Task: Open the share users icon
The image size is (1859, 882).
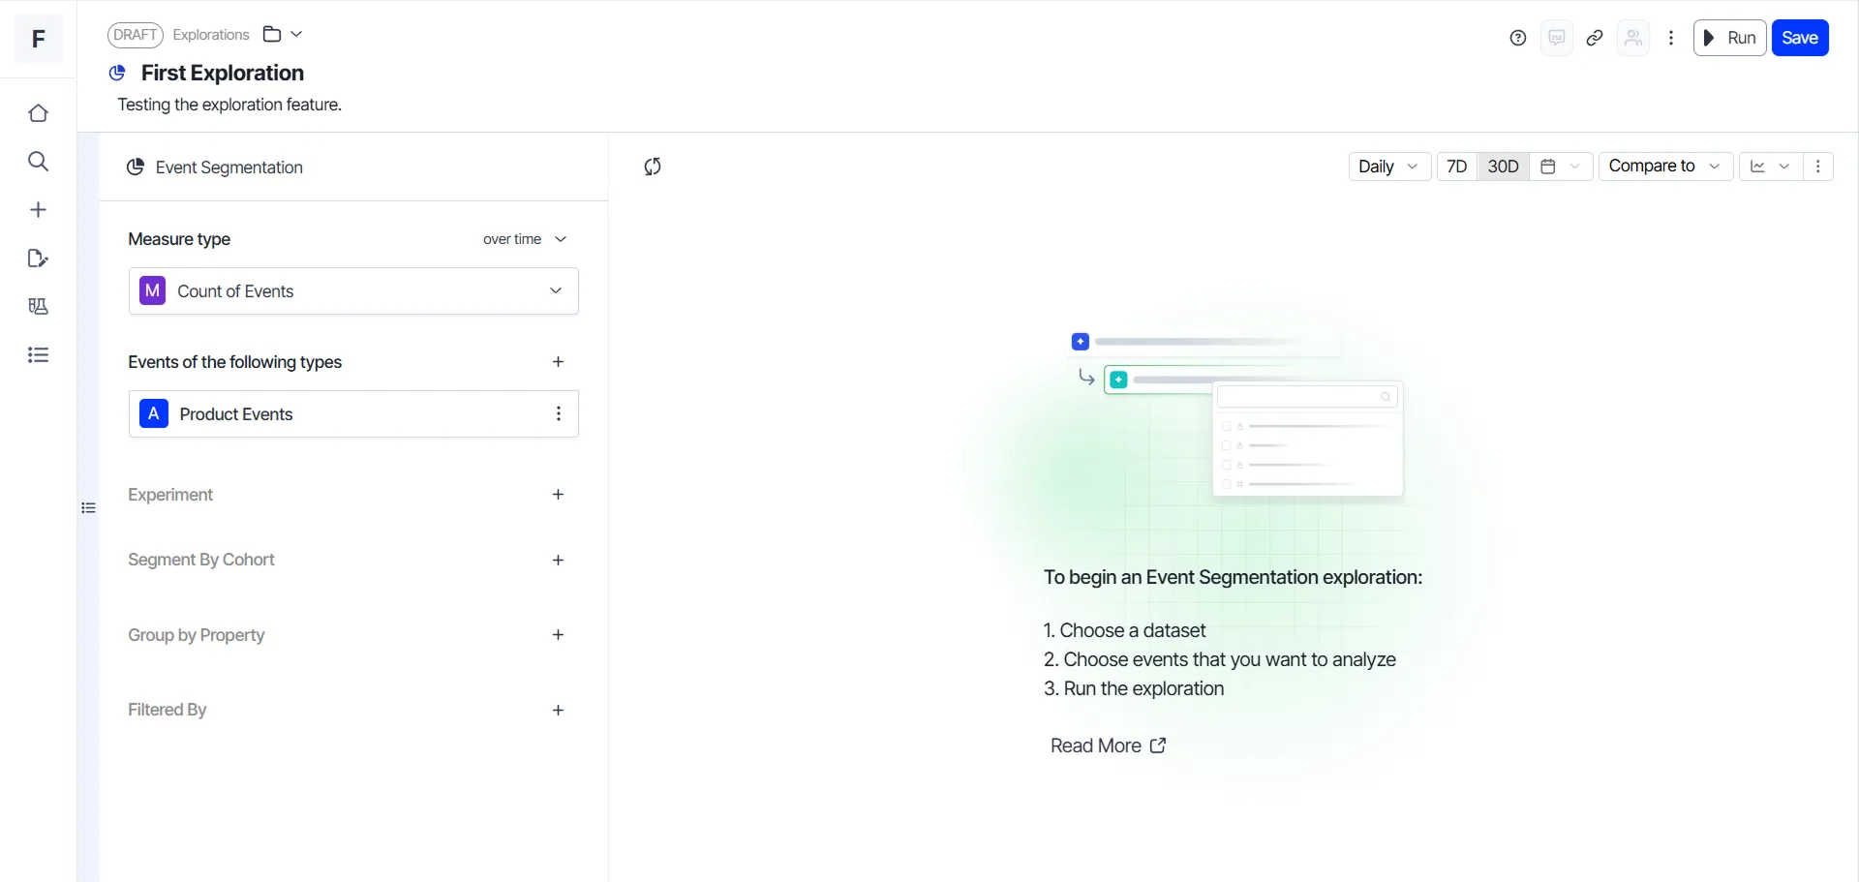Action: (1633, 38)
